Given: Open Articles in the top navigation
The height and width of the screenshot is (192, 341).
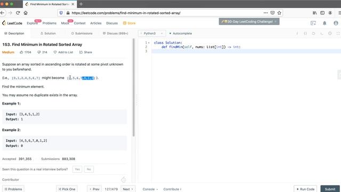Looking at the screenshot, I should (96, 23).
